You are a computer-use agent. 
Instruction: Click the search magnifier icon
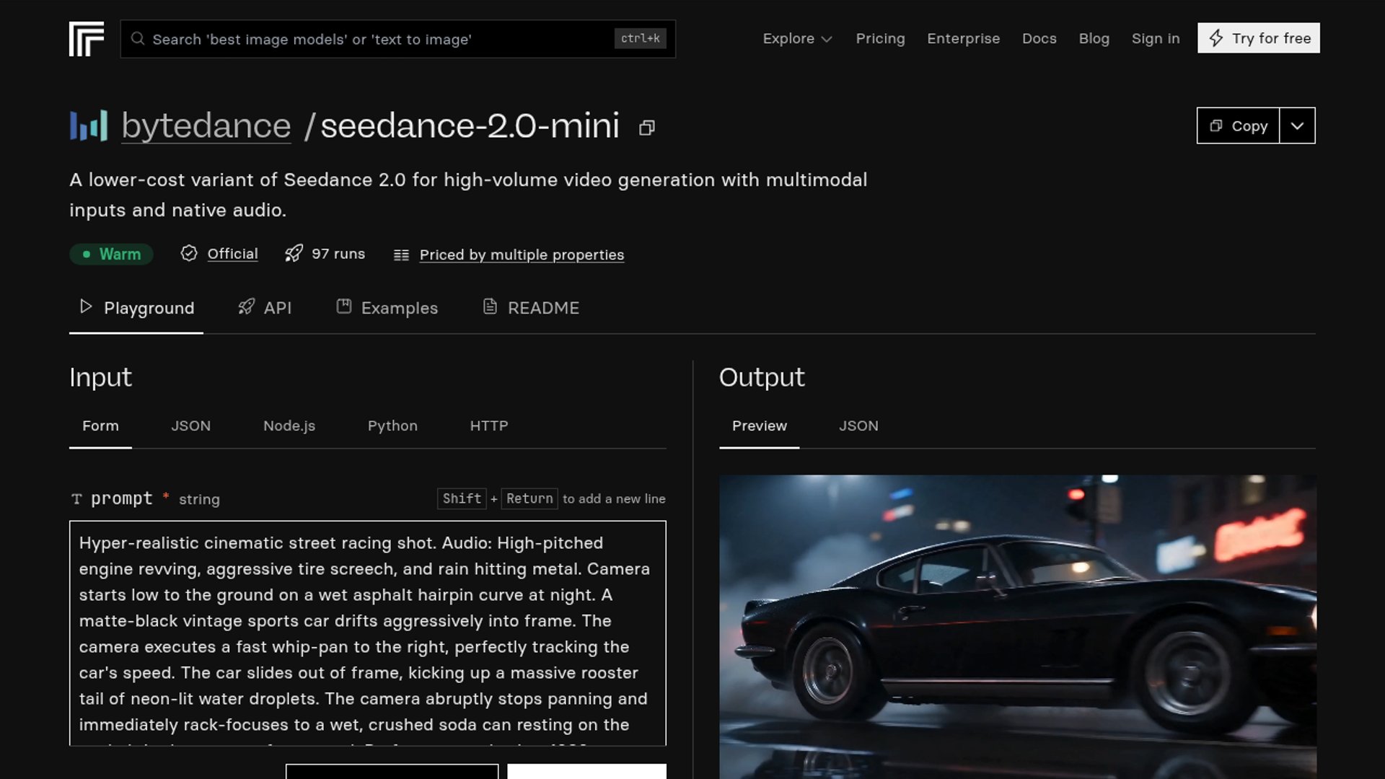(x=138, y=39)
